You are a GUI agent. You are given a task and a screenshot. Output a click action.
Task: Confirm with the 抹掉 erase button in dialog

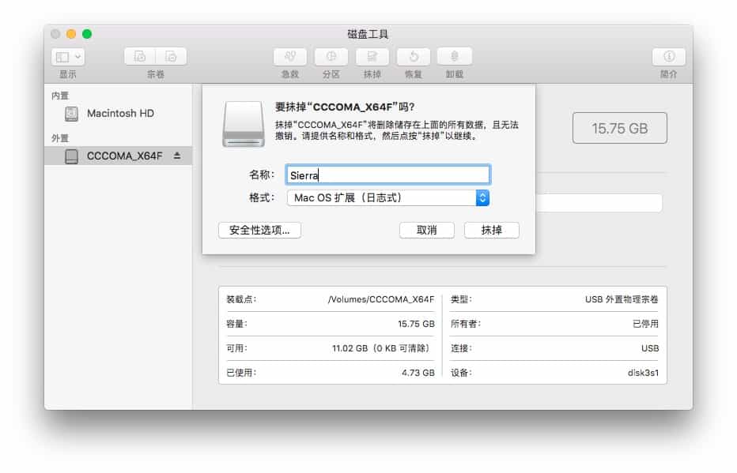pyautogui.click(x=491, y=231)
